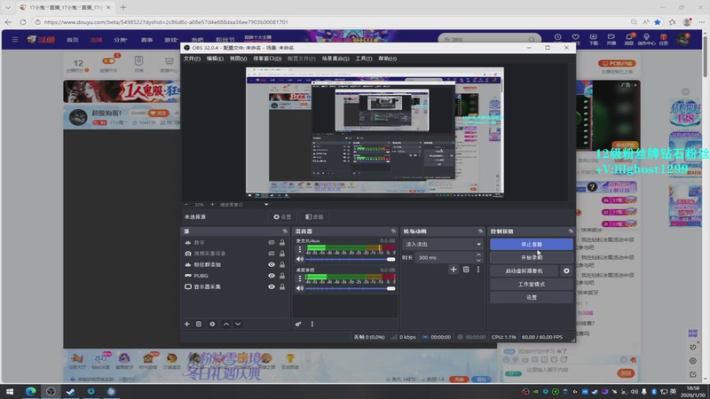Hide the PUBG source
The height and width of the screenshot is (399, 710).
[272, 276]
